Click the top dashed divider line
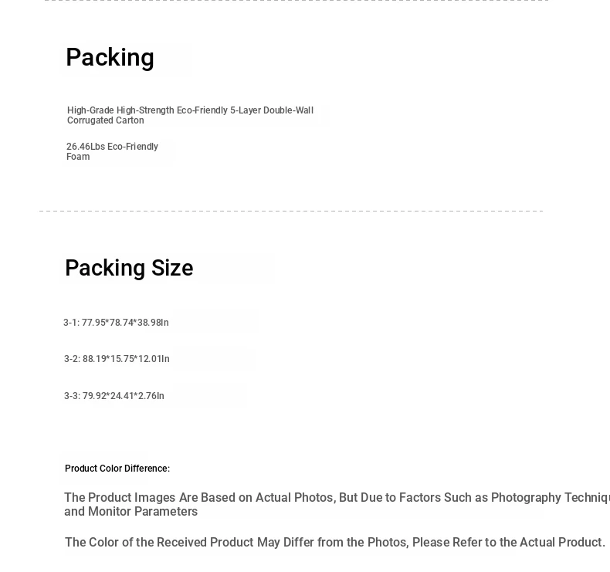This screenshot has height=572, width=610. point(297,1)
